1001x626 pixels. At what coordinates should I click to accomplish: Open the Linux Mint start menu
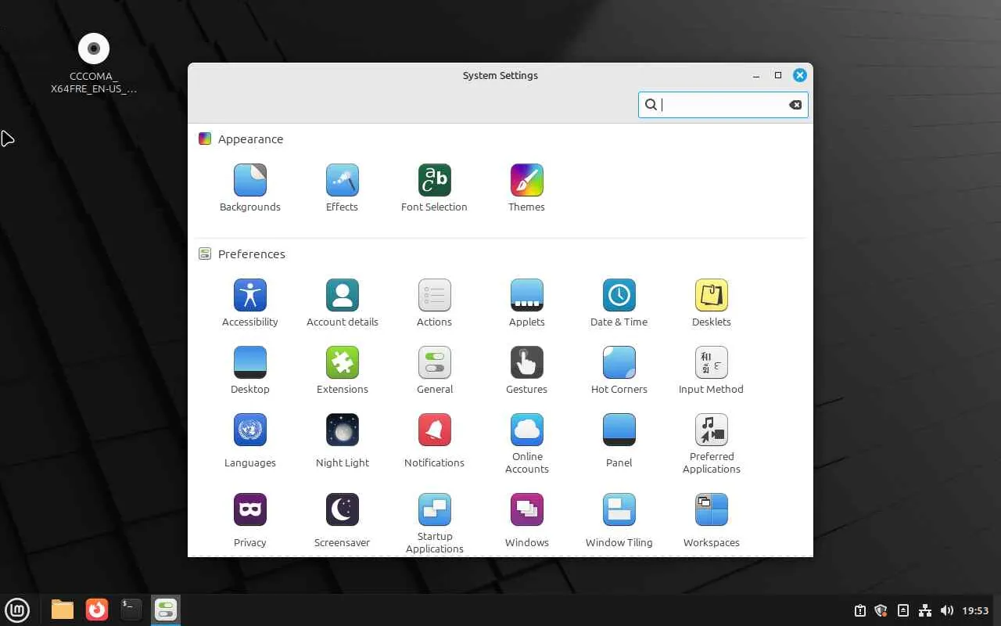point(17,610)
